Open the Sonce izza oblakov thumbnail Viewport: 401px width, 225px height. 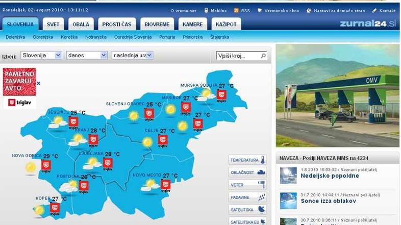point(288,201)
